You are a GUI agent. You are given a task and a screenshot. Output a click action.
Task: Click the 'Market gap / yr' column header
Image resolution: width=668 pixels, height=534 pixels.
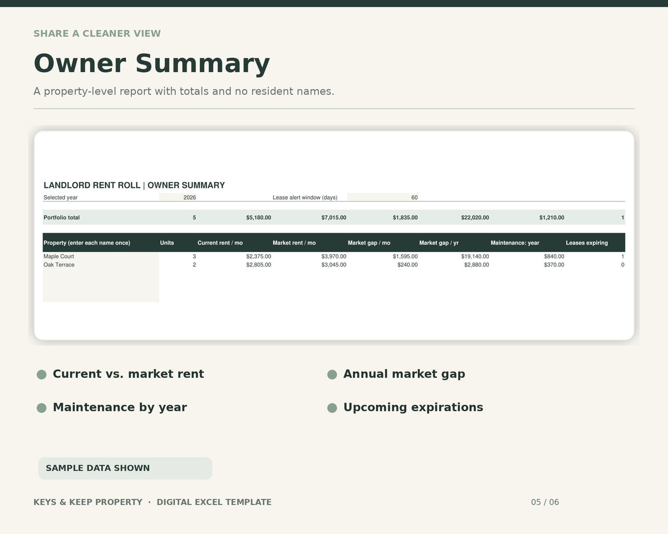click(x=439, y=243)
